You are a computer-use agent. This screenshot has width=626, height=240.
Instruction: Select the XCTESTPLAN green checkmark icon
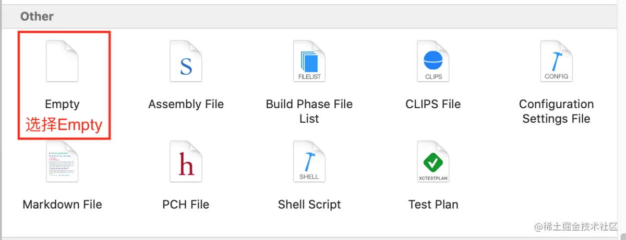(x=434, y=161)
